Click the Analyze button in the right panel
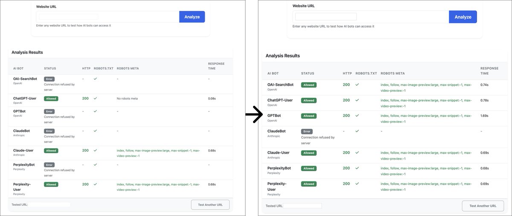Screen dimensions: 512x216 [463, 17]
